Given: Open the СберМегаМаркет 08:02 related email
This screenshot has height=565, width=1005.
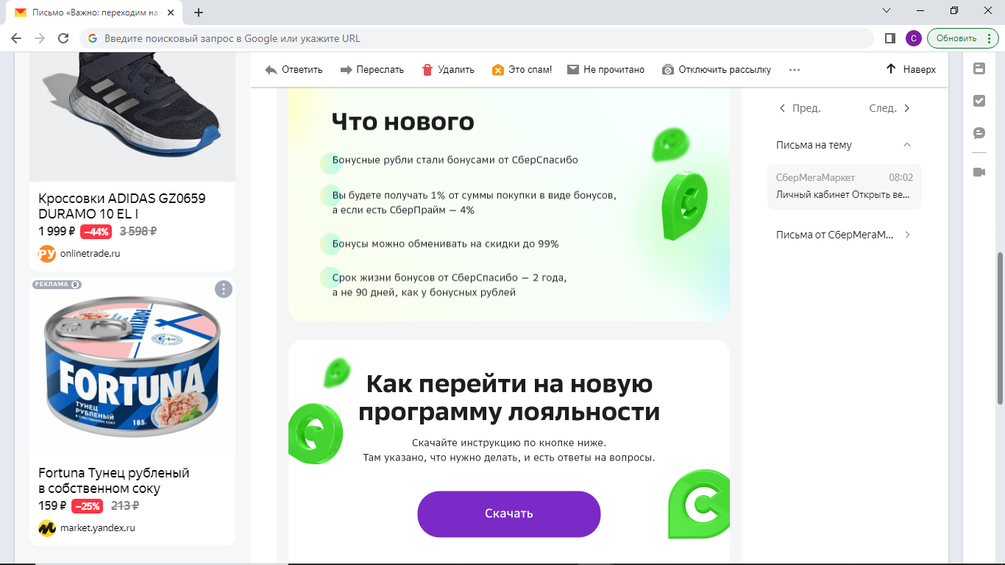Looking at the screenshot, I should pos(845,187).
